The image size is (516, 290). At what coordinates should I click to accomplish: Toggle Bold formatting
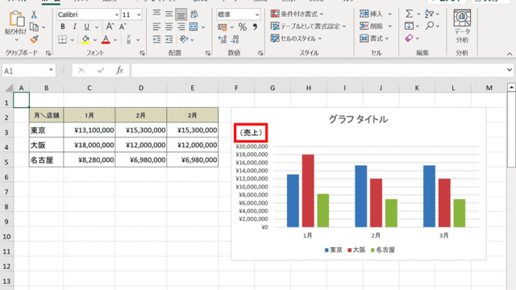[x=63, y=27]
